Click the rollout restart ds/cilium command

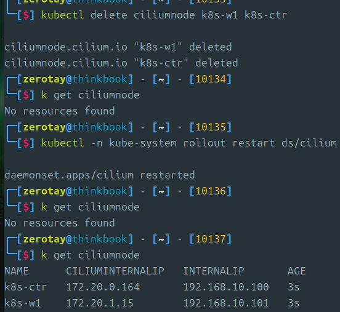189,143
